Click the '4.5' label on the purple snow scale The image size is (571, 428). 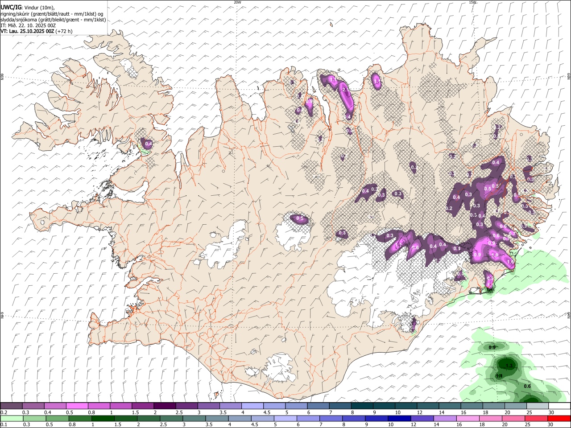267,413
